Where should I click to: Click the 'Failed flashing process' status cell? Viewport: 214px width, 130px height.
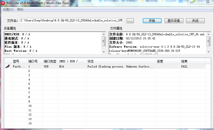[120, 66]
